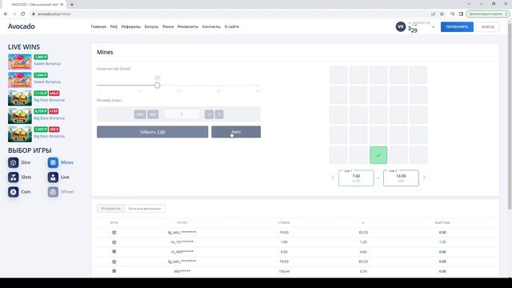The height and width of the screenshot is (288, 512).
Task: Click the 100.44 stake value in Mail row
Action: tap(284, 271)
